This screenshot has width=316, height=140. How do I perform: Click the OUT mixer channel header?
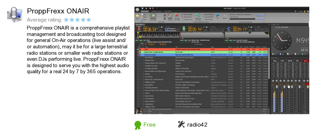click(282, 61)
